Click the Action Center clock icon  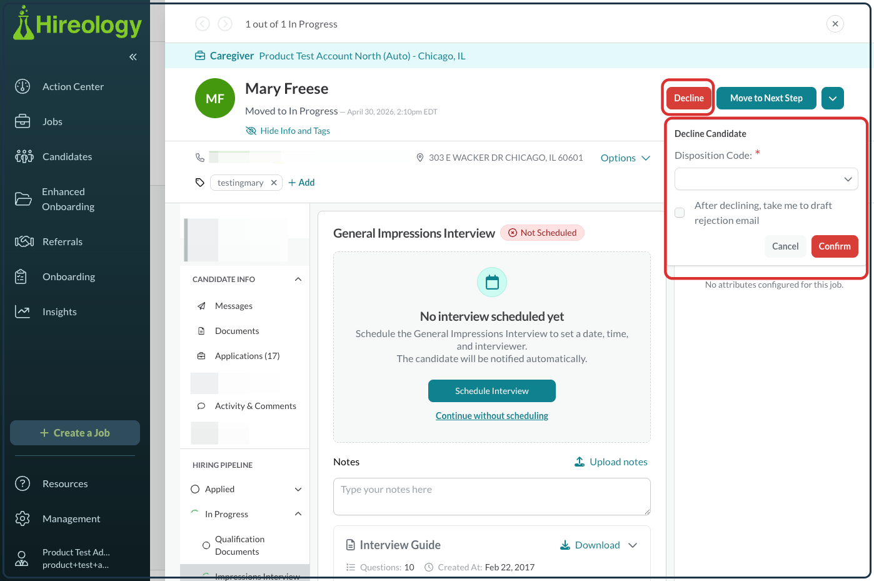(x=23, y=86)
